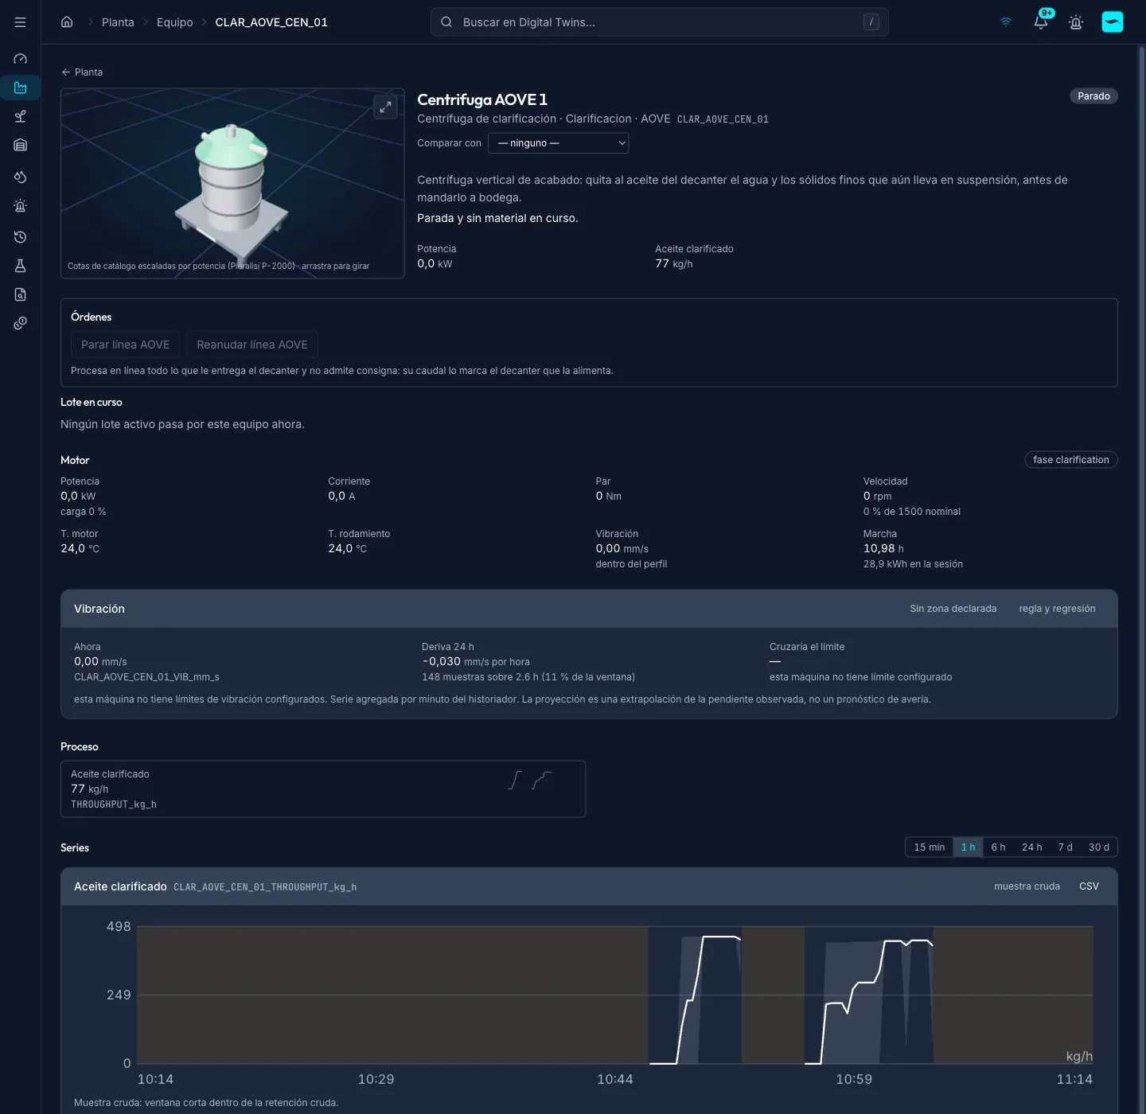
Task: Click the 3D centrifuge model viewer
Action: click(x=232, y=183)
